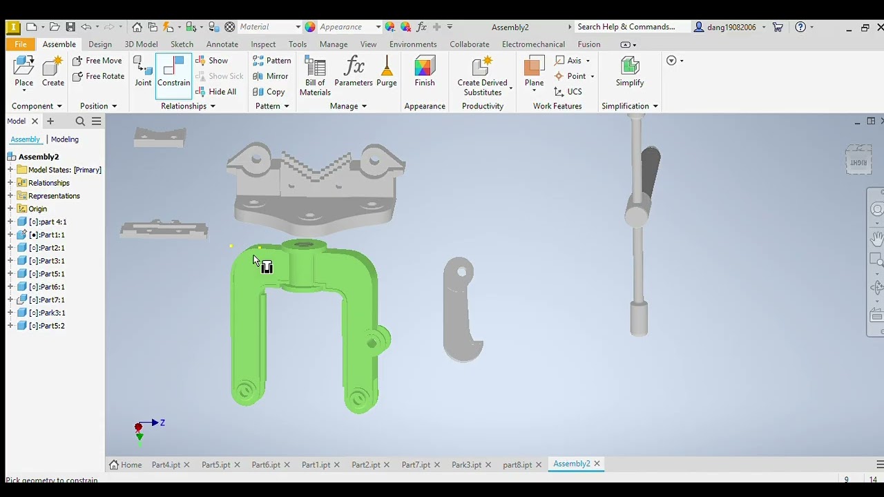Screen dimensions: 884x497
Task: Click the Free Rotate tool
Action: pyautogui.click(x=99, y=76)
